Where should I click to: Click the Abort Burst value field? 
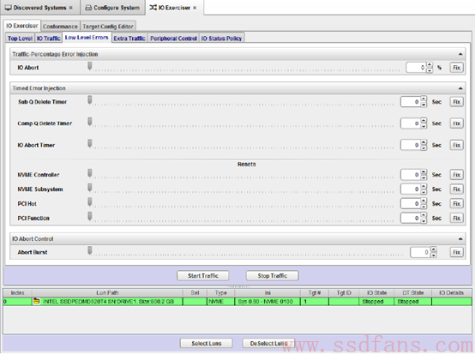[420, 252]
